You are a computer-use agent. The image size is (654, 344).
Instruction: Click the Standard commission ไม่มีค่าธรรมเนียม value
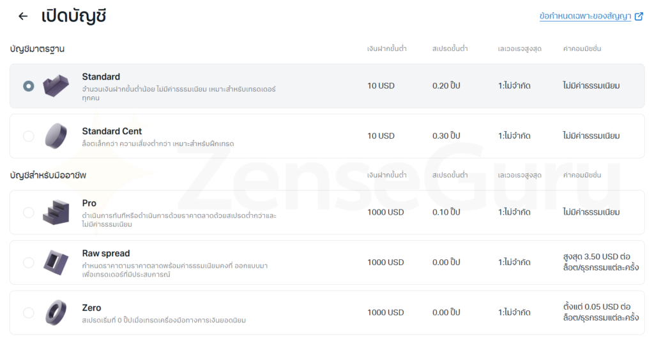click(x=591, y=86)
